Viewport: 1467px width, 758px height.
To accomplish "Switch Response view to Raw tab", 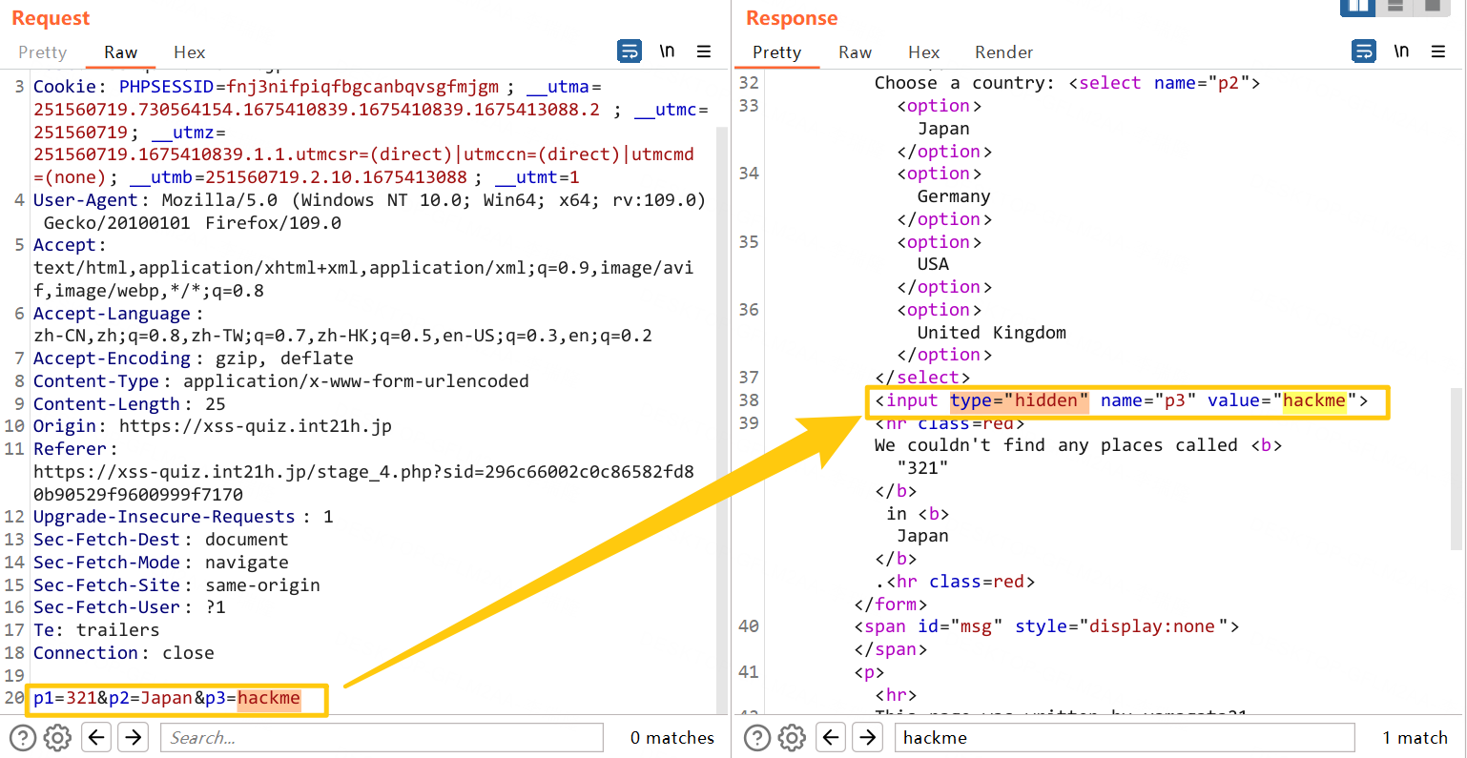I will 855,52.
